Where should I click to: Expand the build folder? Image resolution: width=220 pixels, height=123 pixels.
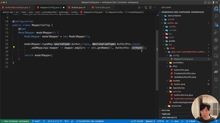171,37
